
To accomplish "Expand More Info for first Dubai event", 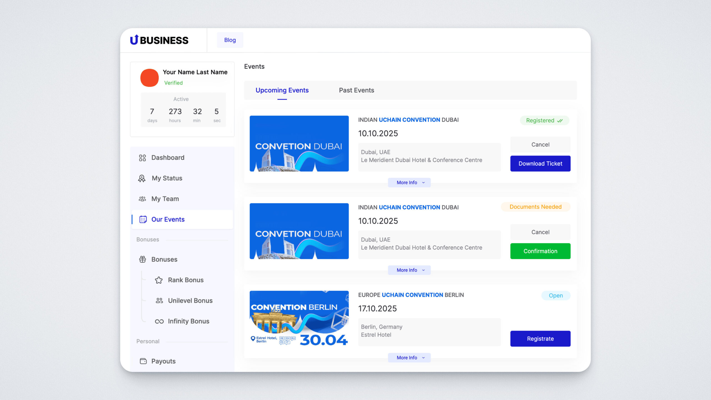I will click(x=409, y=182).
